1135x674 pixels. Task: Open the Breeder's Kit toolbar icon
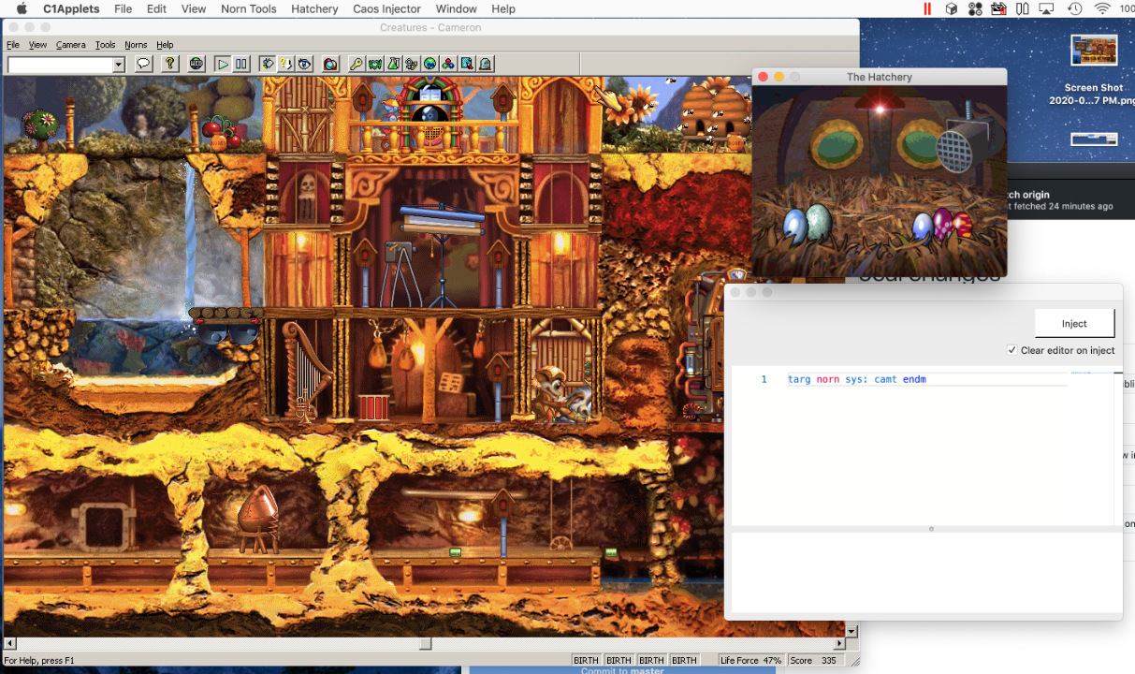[x=412, y=64]
